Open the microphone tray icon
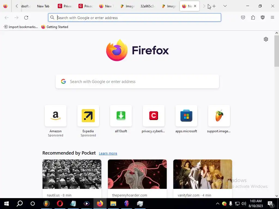Viewport: 279px width, 209px height. pos(231,204)
